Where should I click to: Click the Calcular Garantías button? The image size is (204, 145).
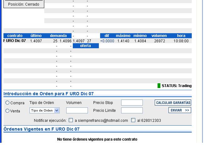(173, 102)
